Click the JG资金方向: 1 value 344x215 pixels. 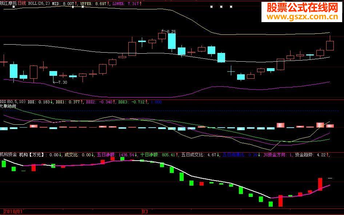278,155
